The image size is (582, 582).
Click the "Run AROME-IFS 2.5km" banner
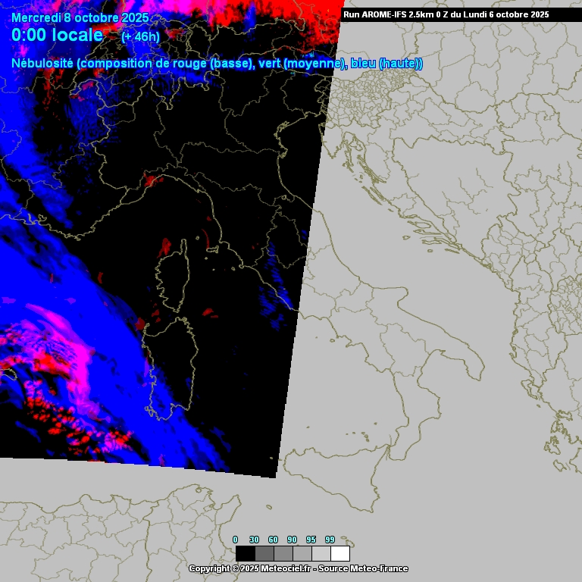[447, 14]
